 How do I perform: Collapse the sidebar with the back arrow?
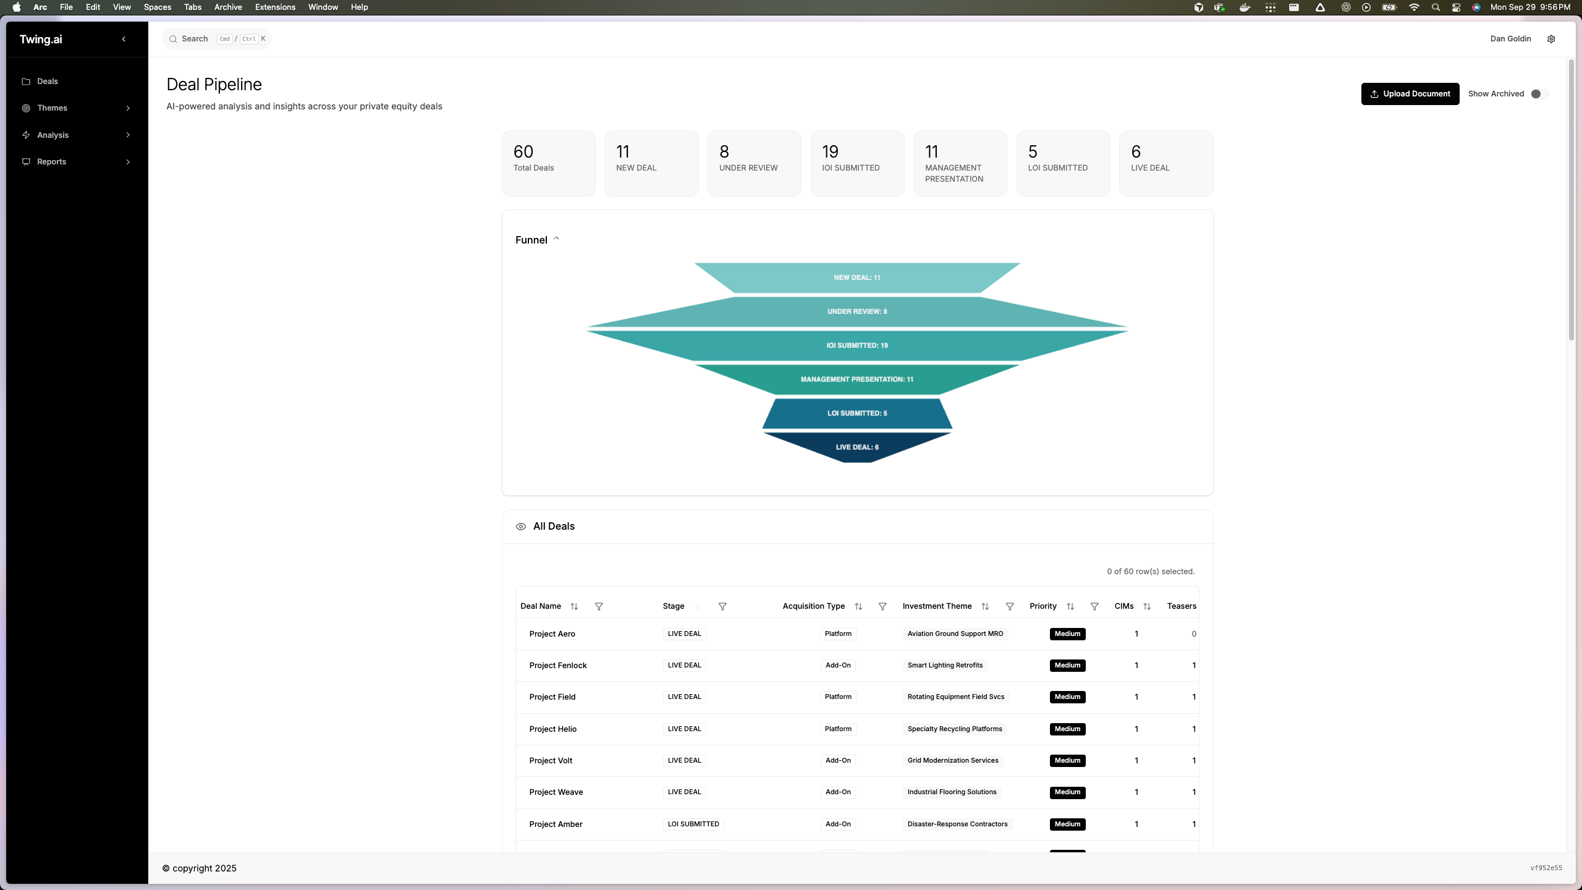[x=124, y=38]
